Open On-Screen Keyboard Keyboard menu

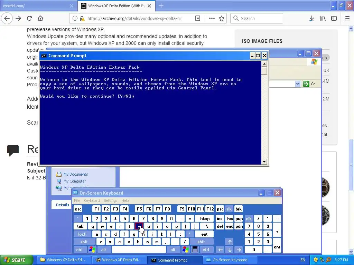(x=91, y=200)
